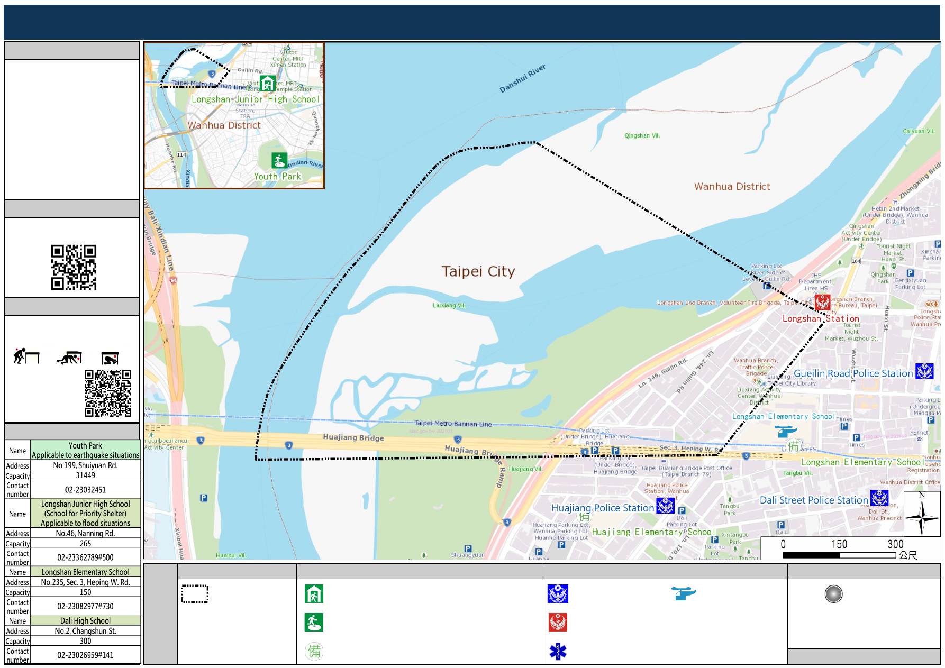945x668 pixels.
Task: Click the crawling-under-table cover icon
Action: pos(69,358)
